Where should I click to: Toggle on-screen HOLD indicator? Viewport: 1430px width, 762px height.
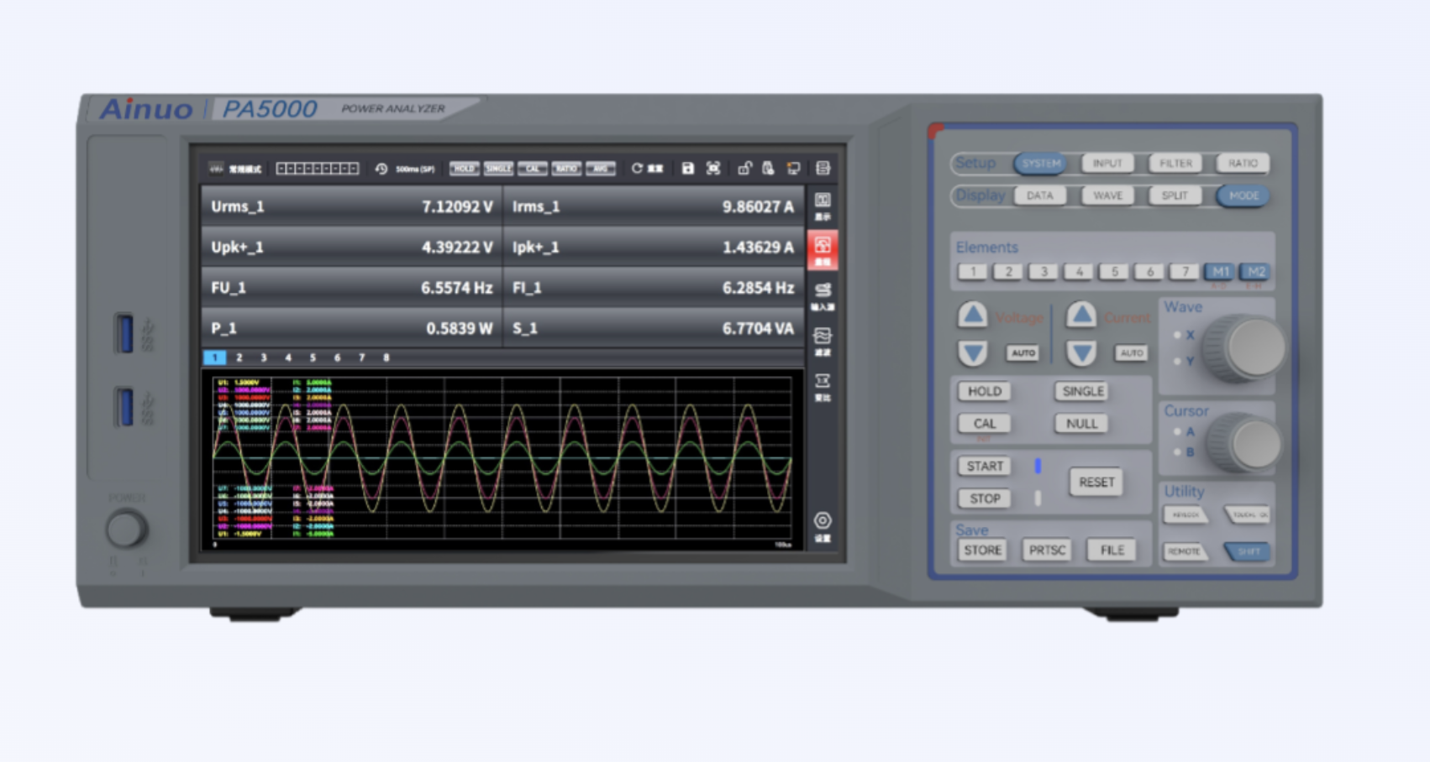pyautogui.click(x=464, y=169)
